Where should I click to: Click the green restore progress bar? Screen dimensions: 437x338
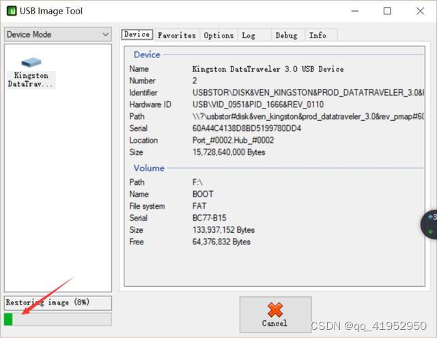(x=58, y=319)
